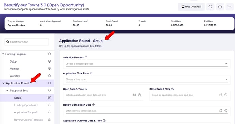Click help icon next to Close Date & Time
This screenshot has width=235, height=124.
point(172,89)
